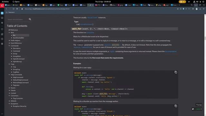Click the blue workspace icon in the Opera sidebar
The image size is (206, 116).
pos(2,13)
